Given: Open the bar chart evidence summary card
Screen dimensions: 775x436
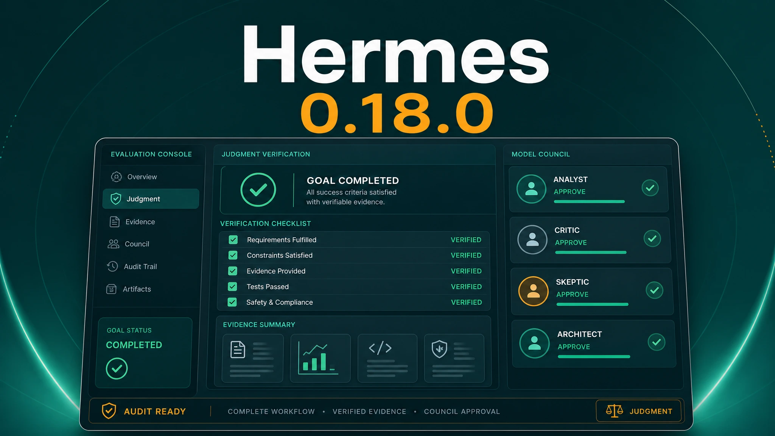Looking at the screenshot, I should tap(320, 358).
